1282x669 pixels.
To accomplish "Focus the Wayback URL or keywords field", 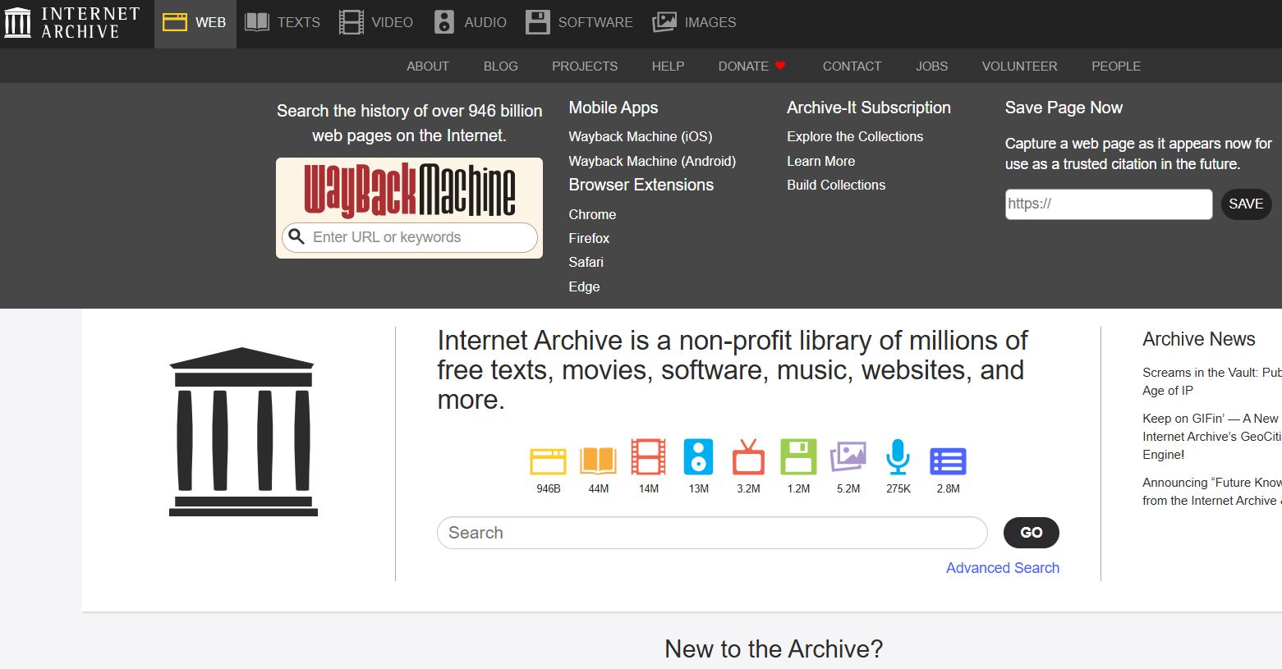I will [x=409, y=237].
